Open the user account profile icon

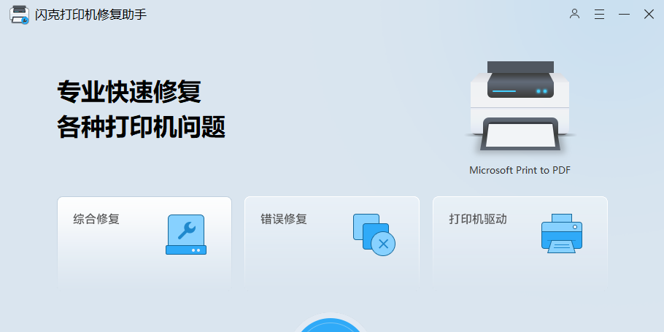click(x=574, y=14)
